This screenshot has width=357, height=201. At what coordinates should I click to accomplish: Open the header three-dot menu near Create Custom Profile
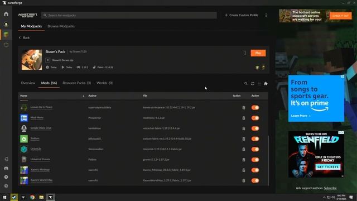coord(266,15)
